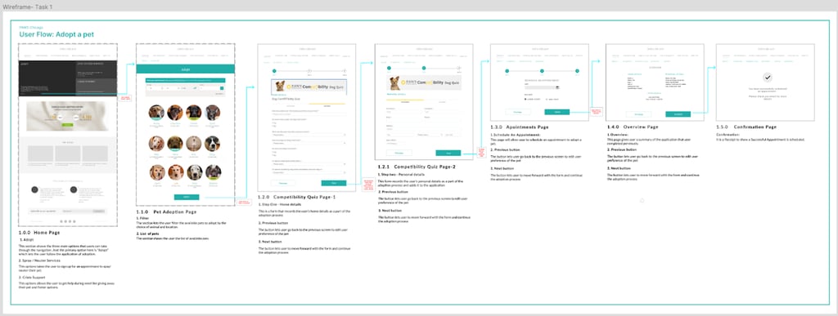Select the second time radio button on Appointments Page
The height and width of the screenshot is (316, 838).
(x=546, y=99)
